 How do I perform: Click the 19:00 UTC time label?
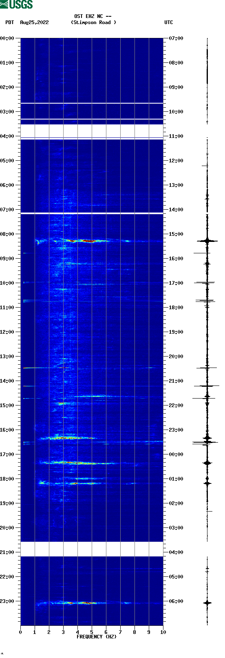176,332
